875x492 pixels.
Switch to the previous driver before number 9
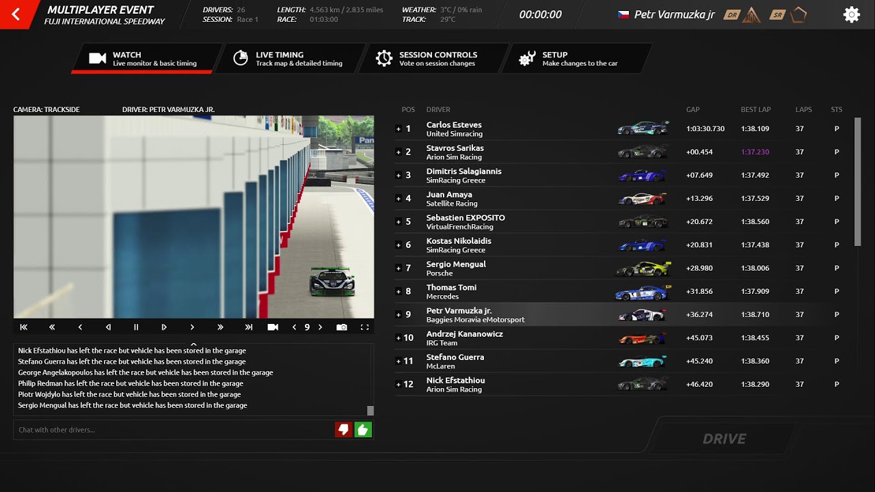coord(295,327)
